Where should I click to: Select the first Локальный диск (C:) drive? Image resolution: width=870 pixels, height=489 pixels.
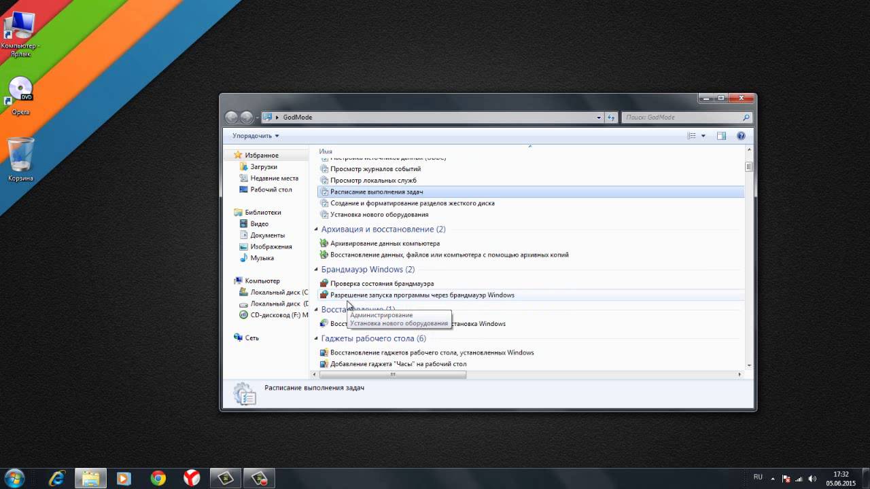tap(274, 292)
